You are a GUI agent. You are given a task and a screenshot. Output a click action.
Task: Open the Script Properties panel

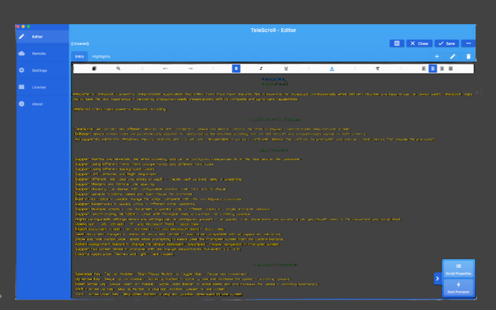pos(458,269)
